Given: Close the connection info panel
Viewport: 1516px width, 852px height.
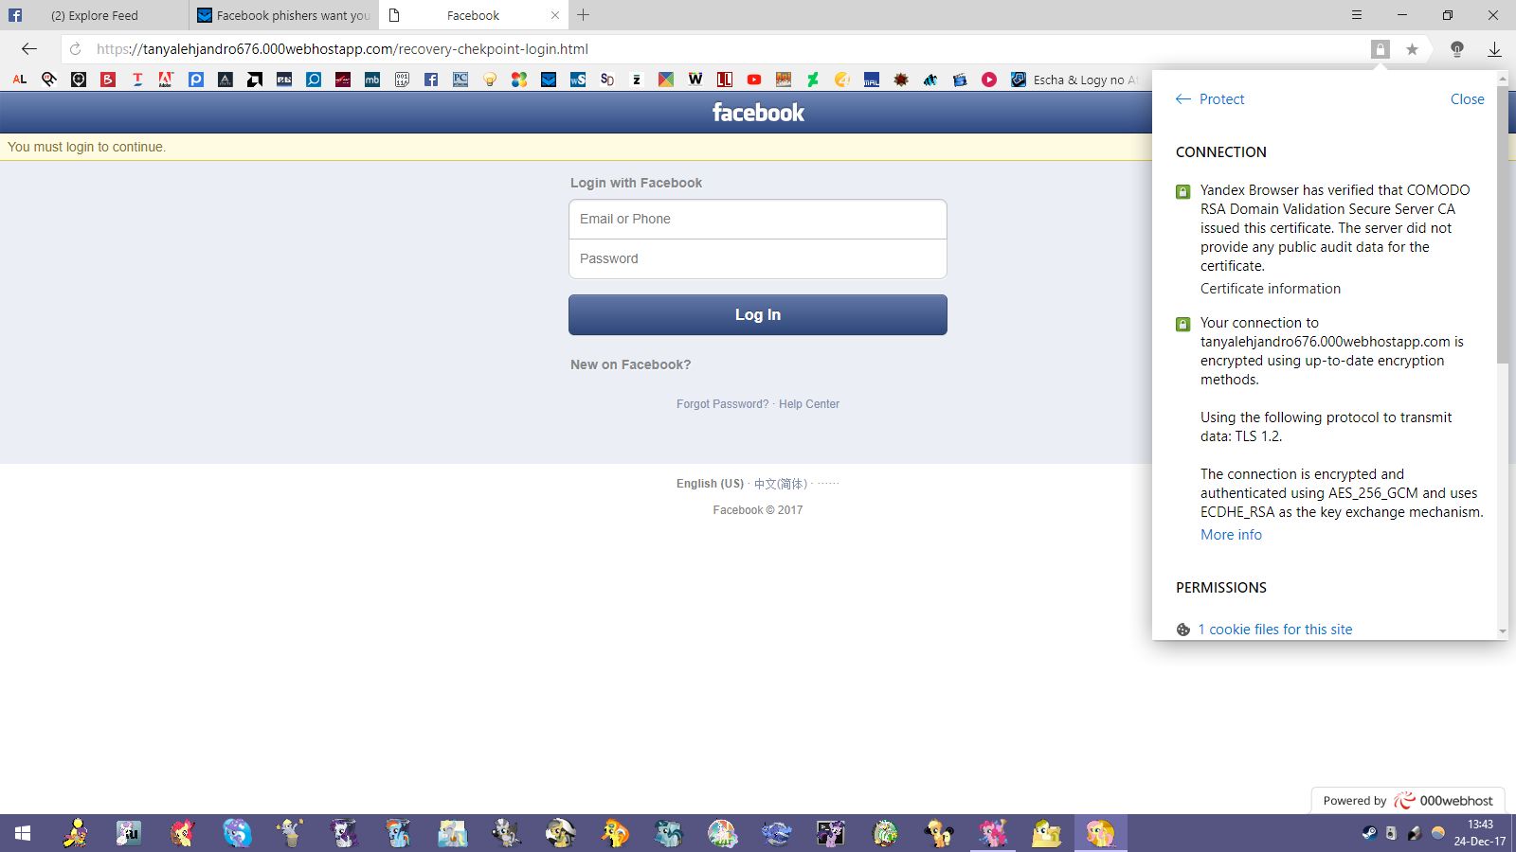Looking at the screenshot, I should click(1467, 99).
